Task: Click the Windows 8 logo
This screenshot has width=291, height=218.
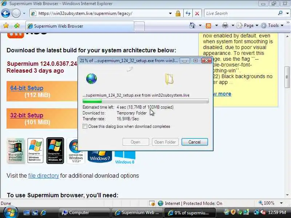Action: pyautogui.click(x=125, y=158)
